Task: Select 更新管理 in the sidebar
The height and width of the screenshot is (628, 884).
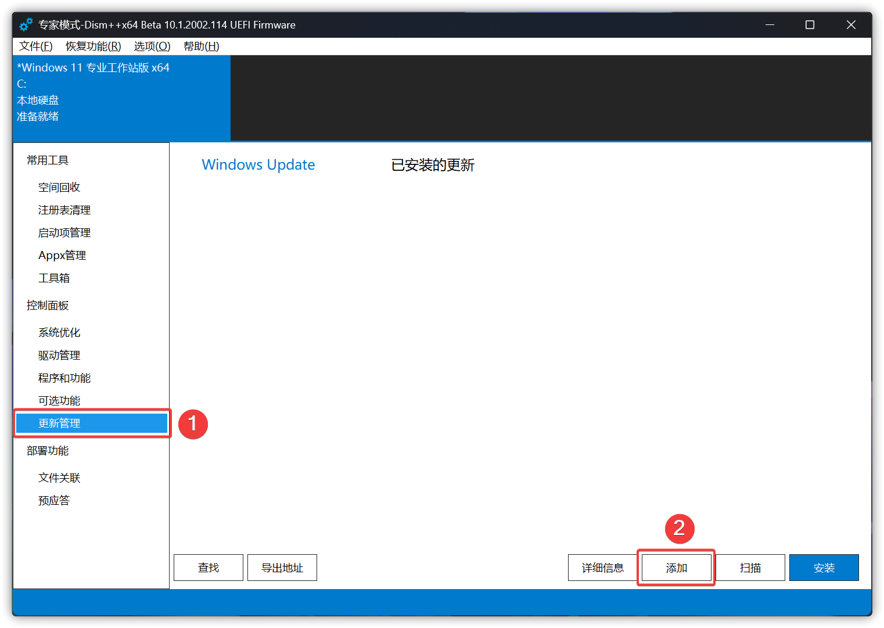Action: (92, 423)
